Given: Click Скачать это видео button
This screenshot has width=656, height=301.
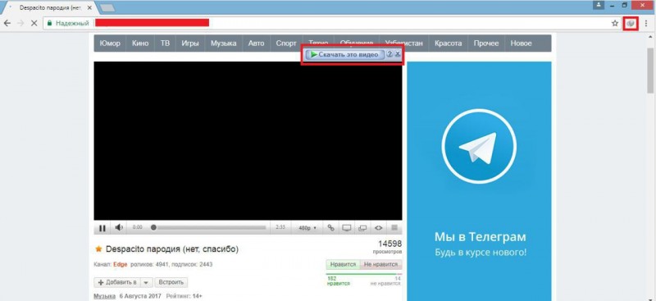Looking at the screenshot, I should click(x=344, y=54).
